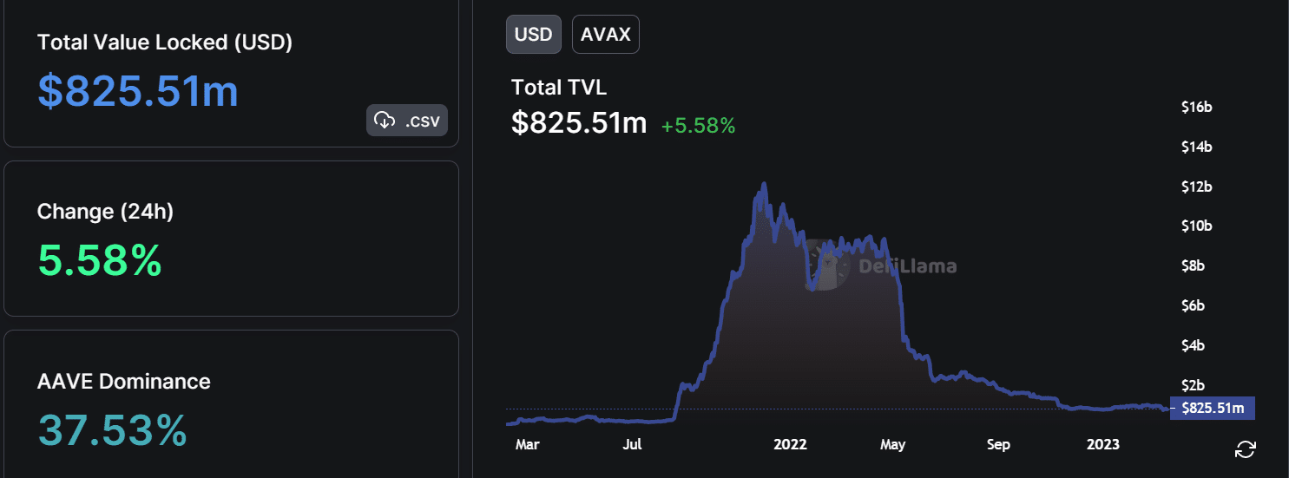Click the .csv text label to download
The image size is (1289, 478).
coord(422,121)
